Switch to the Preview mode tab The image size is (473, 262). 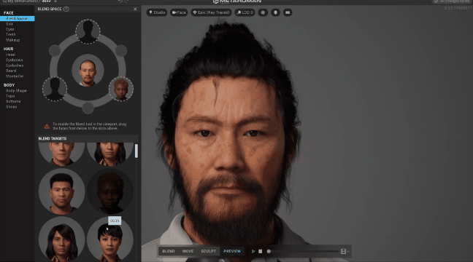pos(232,251)
